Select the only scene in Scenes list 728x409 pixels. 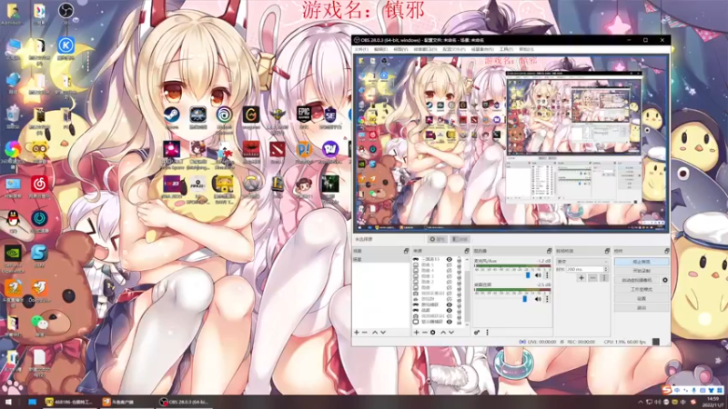point(380,260)
